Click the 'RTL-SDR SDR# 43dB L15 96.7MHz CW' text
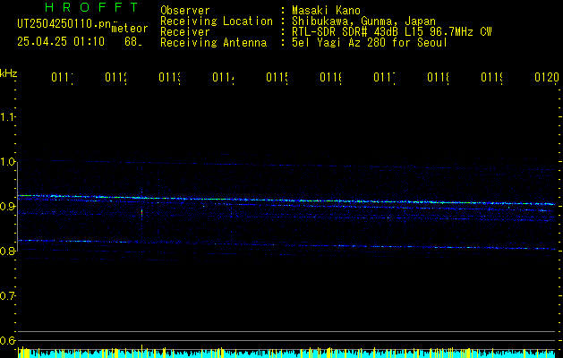Screen dimensions: 563x358 391,32
